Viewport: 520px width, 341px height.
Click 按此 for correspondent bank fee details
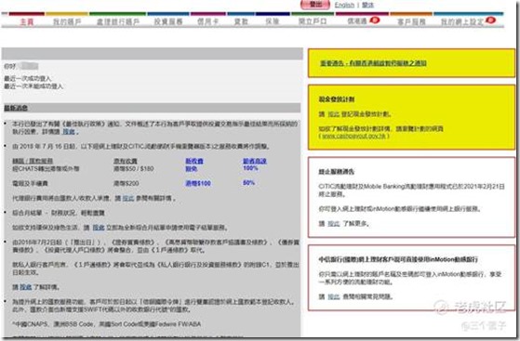tap(128, 198)
